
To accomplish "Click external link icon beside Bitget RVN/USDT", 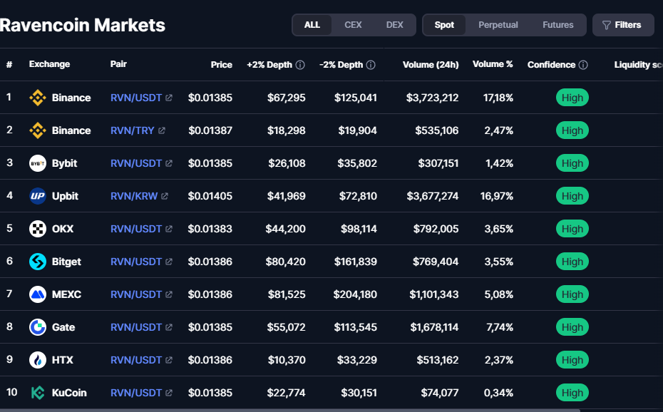I will (169, 262).
